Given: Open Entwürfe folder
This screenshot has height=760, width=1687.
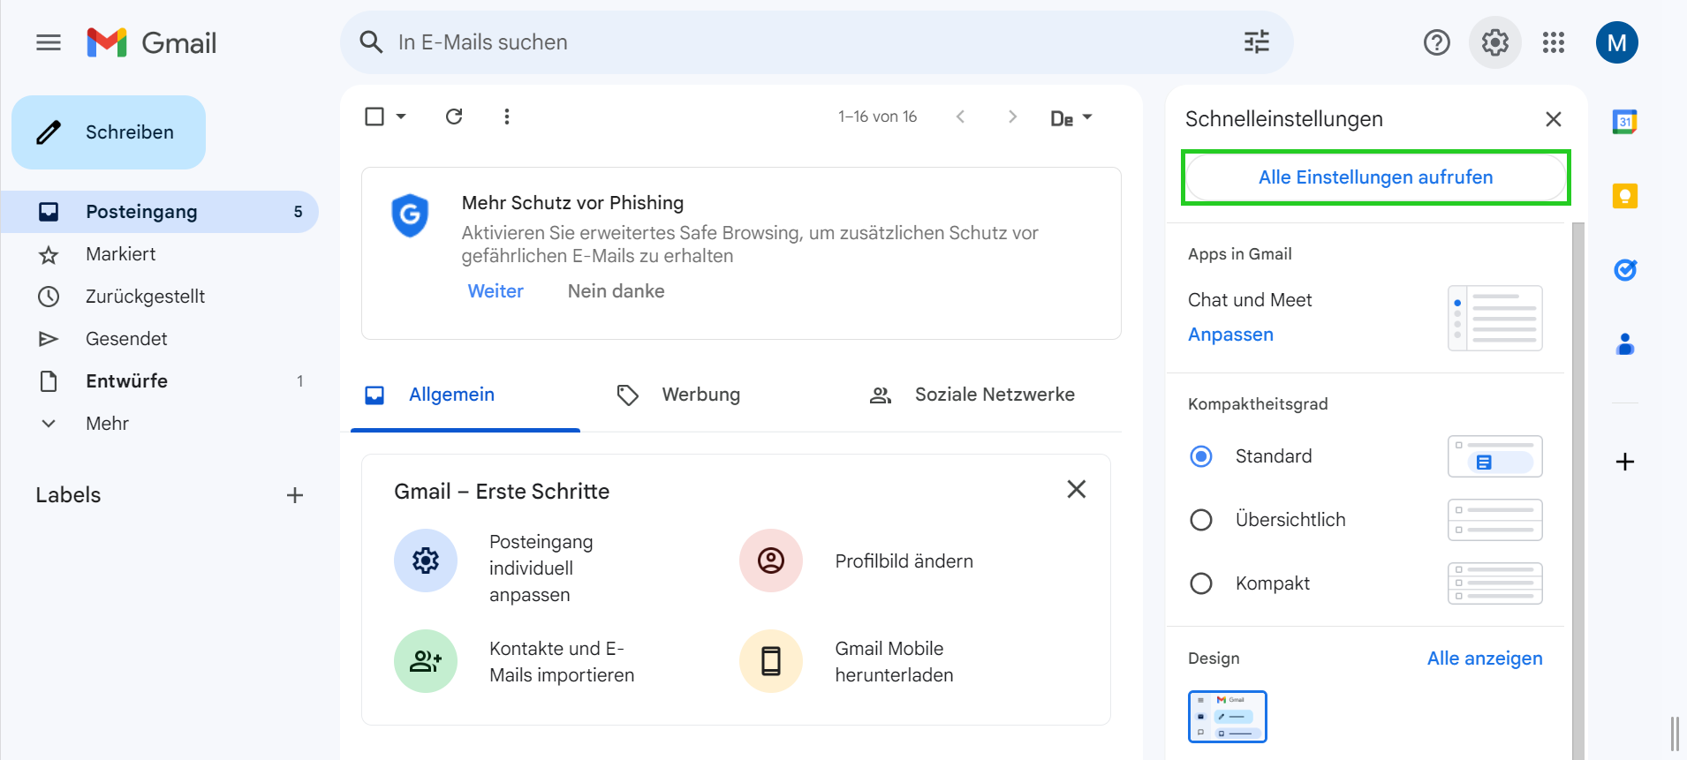Looking at the screenshot, I should click(160, 381).
